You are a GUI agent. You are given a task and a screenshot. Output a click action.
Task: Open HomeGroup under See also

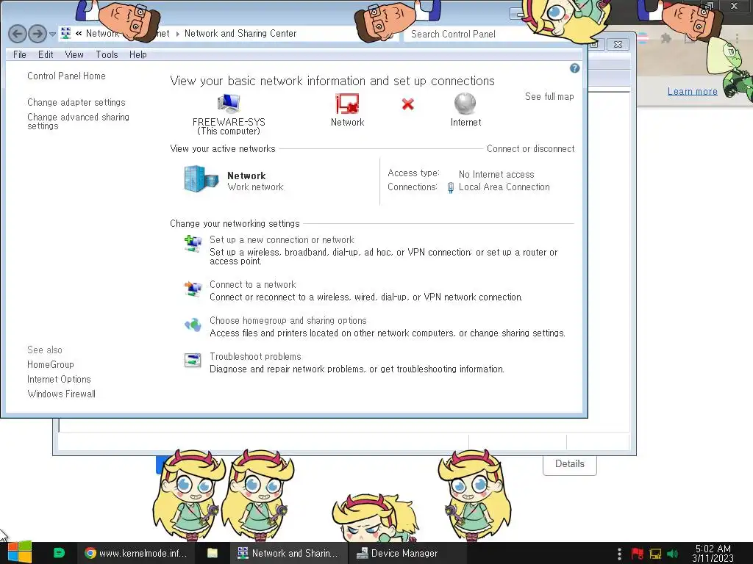click(x=51, y=364)
